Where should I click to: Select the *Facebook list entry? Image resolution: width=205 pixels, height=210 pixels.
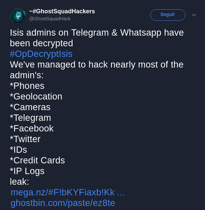32,128
